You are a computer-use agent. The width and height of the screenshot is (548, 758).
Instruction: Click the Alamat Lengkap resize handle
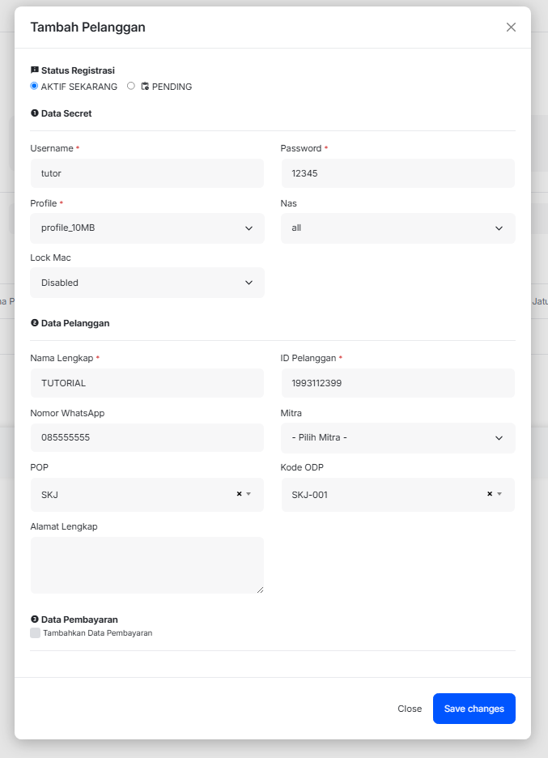[261, 590]
